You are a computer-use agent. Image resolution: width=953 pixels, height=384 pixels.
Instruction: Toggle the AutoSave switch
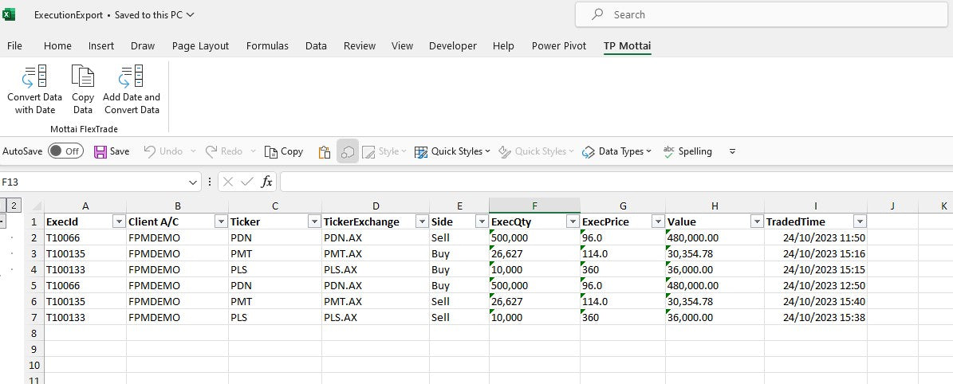(x=65, y=151)
